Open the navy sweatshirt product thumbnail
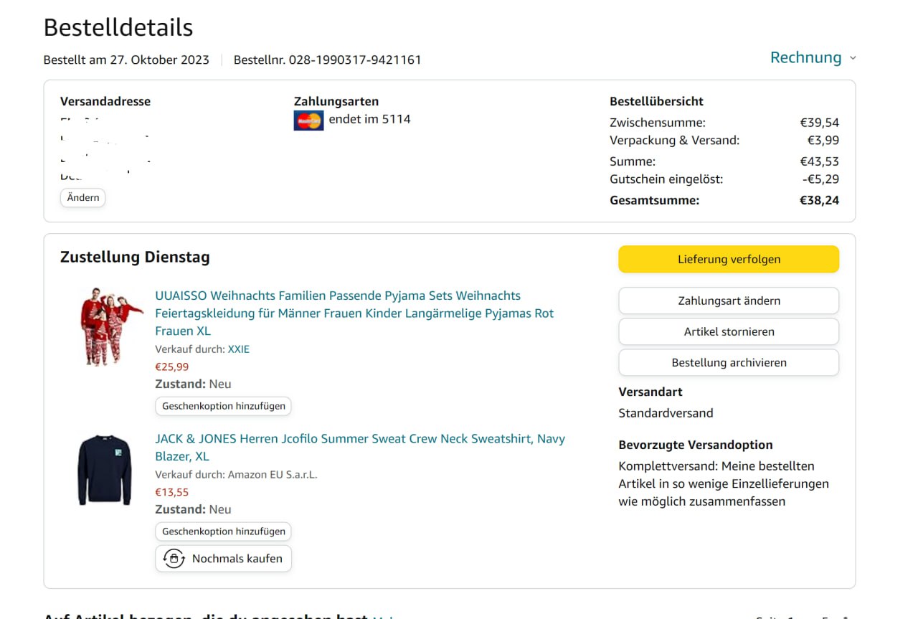918x619 pixels. (x=105, y=470)
